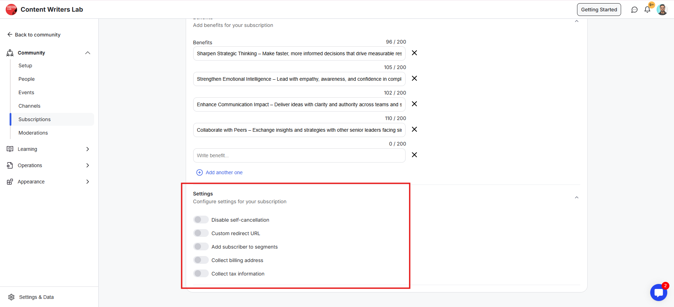Toggle Collect billing address on
Image resolution: width=674 pixels, height=307 pixels.
tap(201, 260)
